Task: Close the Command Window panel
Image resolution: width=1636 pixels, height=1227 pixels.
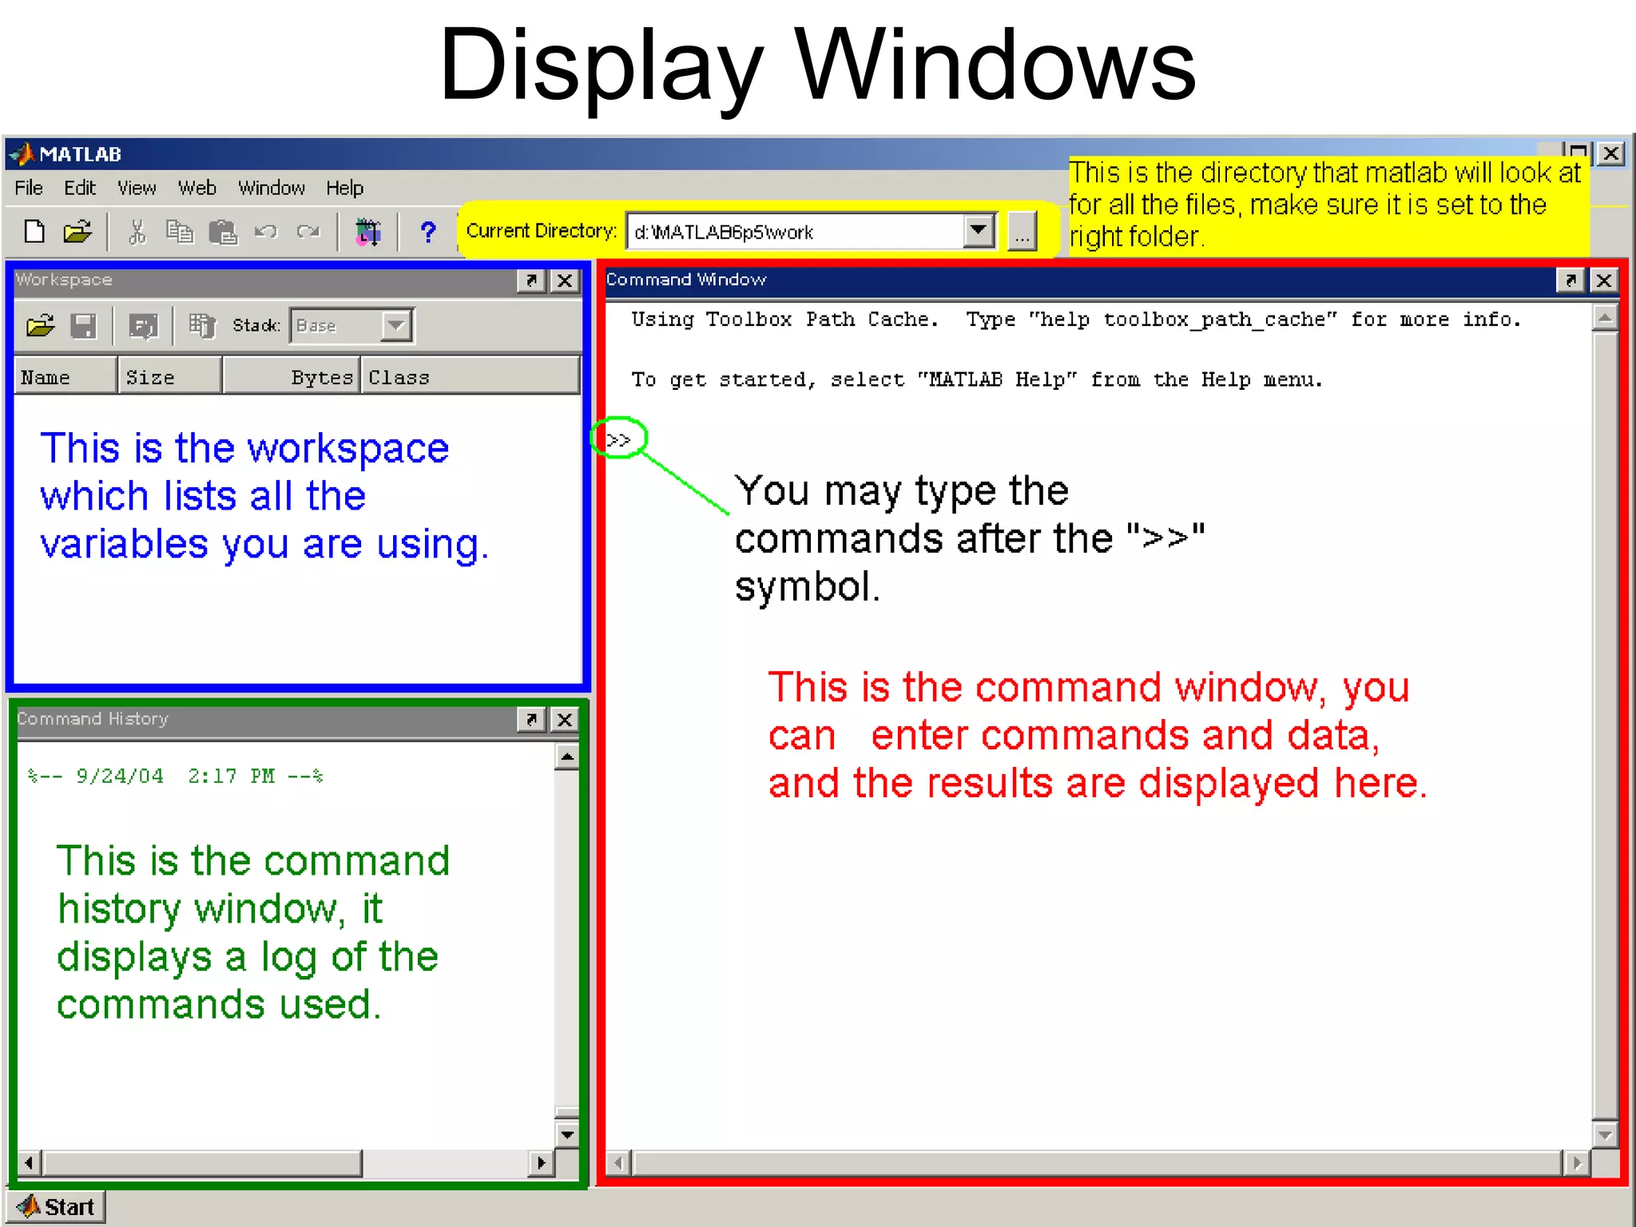Action: [x=1604, y=280]
